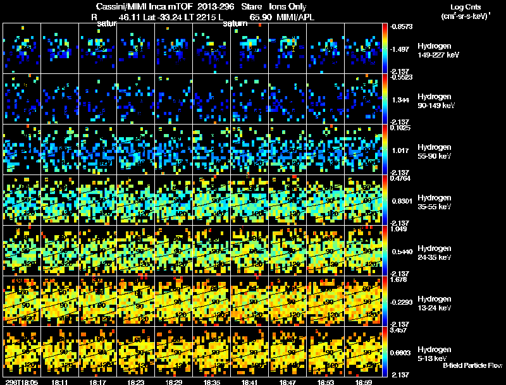The image size is (506, 385).
Task: Click the color bar beside Hydrogen 55-90 keV
Action: pos(385,150)
